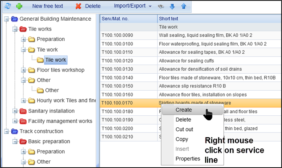The image size is (282, 168).
Task: Choose Create from the context menu
Action: (x=183, y=110)
